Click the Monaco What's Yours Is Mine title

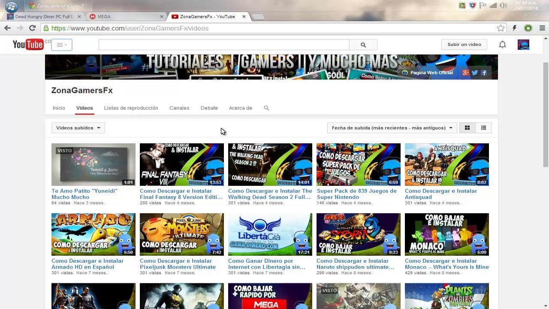tap(447, 264)
